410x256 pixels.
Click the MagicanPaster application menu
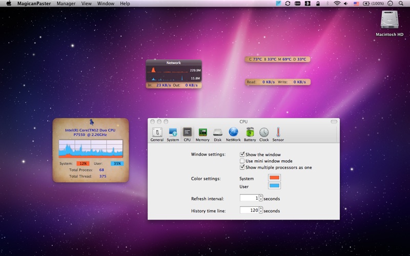click(34, 4)
